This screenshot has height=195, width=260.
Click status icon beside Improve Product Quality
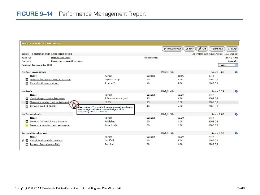tap(27, 106)
